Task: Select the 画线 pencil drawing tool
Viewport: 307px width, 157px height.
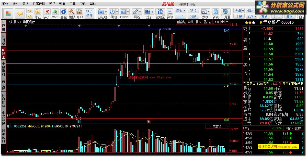Action: 135,11
